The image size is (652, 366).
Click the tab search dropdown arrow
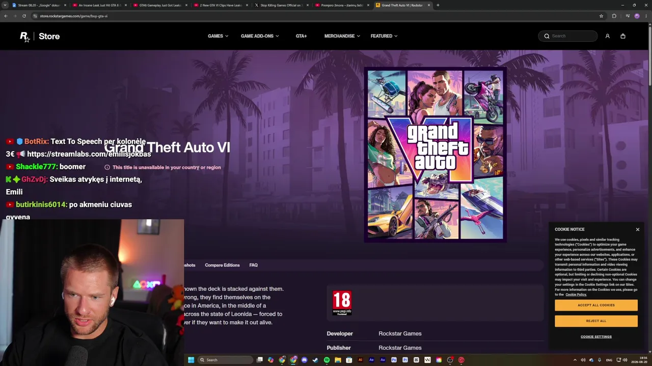[x=5, y=5]
